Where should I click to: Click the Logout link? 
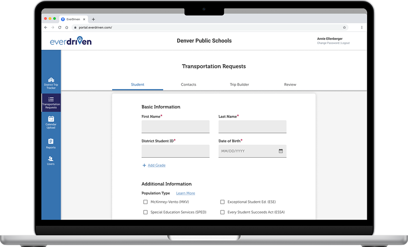click(x=345, y=43)
